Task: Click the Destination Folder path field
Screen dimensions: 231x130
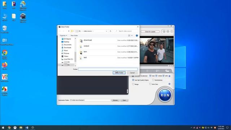Action: click(90, 100)
